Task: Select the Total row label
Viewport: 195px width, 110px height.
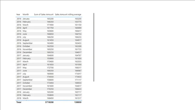Action: [19, 102]
